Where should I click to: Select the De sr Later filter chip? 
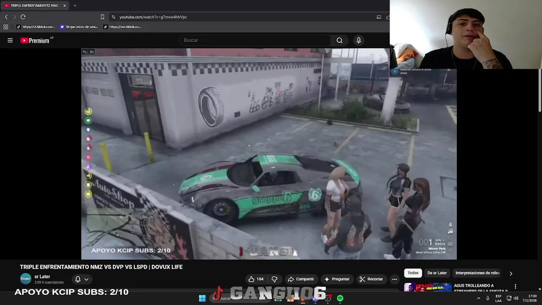coord(437,273)
